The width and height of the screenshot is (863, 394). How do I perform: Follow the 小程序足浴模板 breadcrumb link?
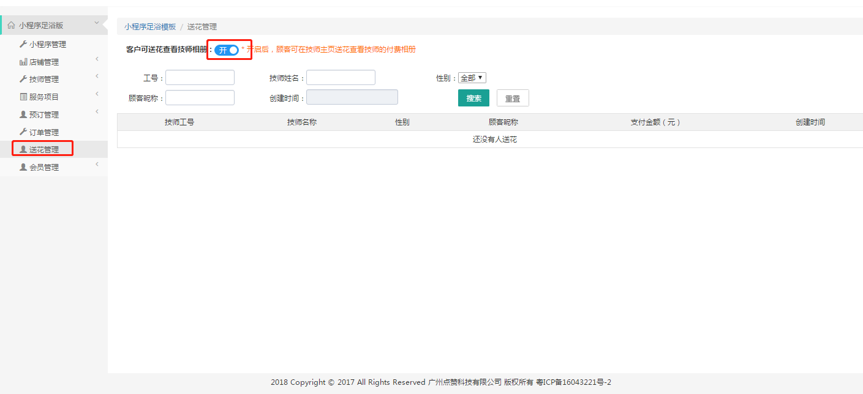click(x=150, y=27)
